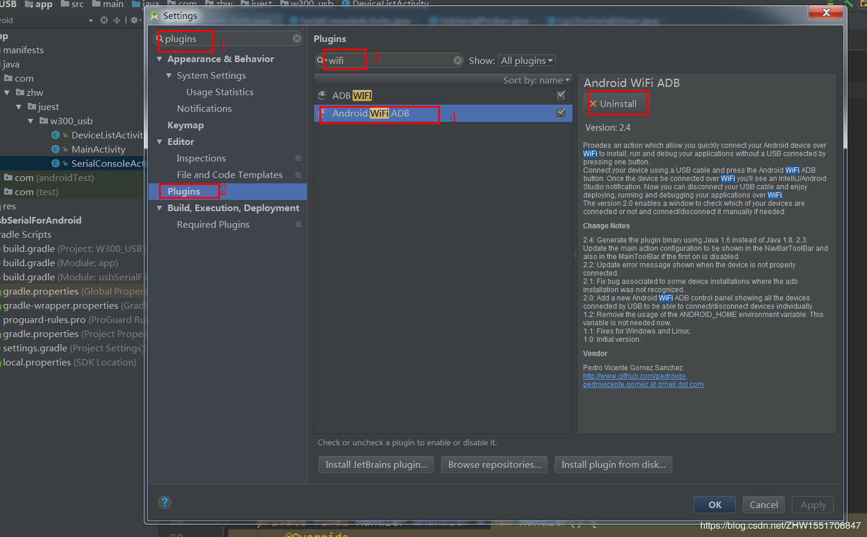
Task: Click the project panel gear settings icon
Action: [134, 20]
